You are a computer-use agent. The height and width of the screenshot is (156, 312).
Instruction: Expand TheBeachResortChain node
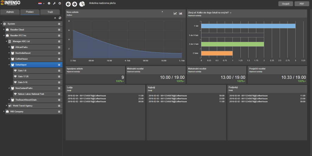(9, 100)
